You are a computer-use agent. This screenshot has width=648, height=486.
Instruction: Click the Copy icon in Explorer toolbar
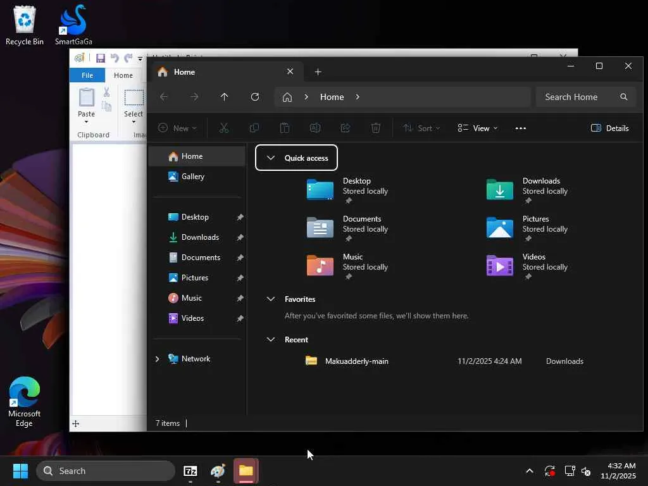(254, 128)
